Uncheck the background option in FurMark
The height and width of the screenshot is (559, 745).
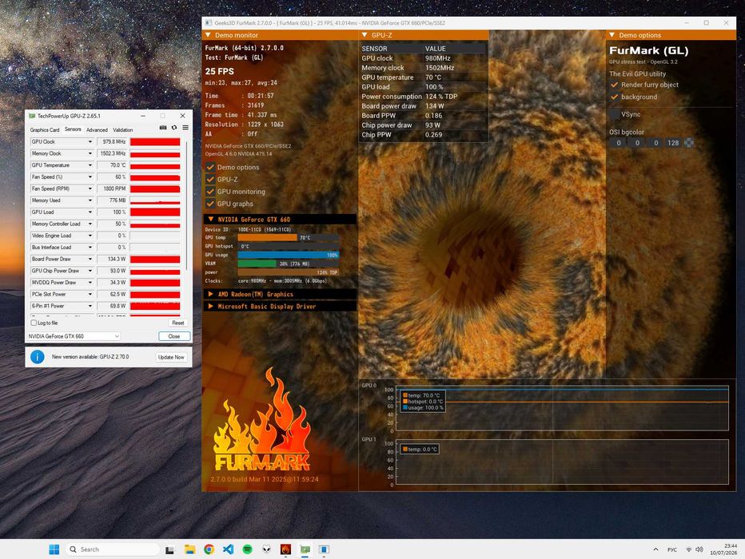point(615,97)
